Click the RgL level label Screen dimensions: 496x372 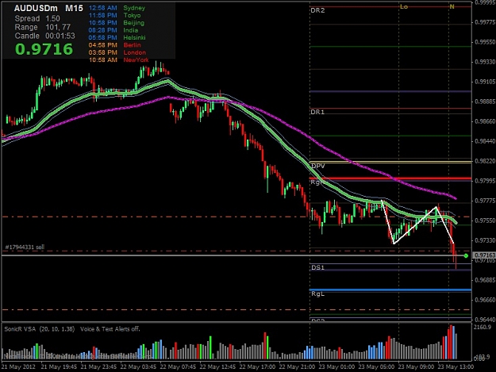tap(318, 294)
